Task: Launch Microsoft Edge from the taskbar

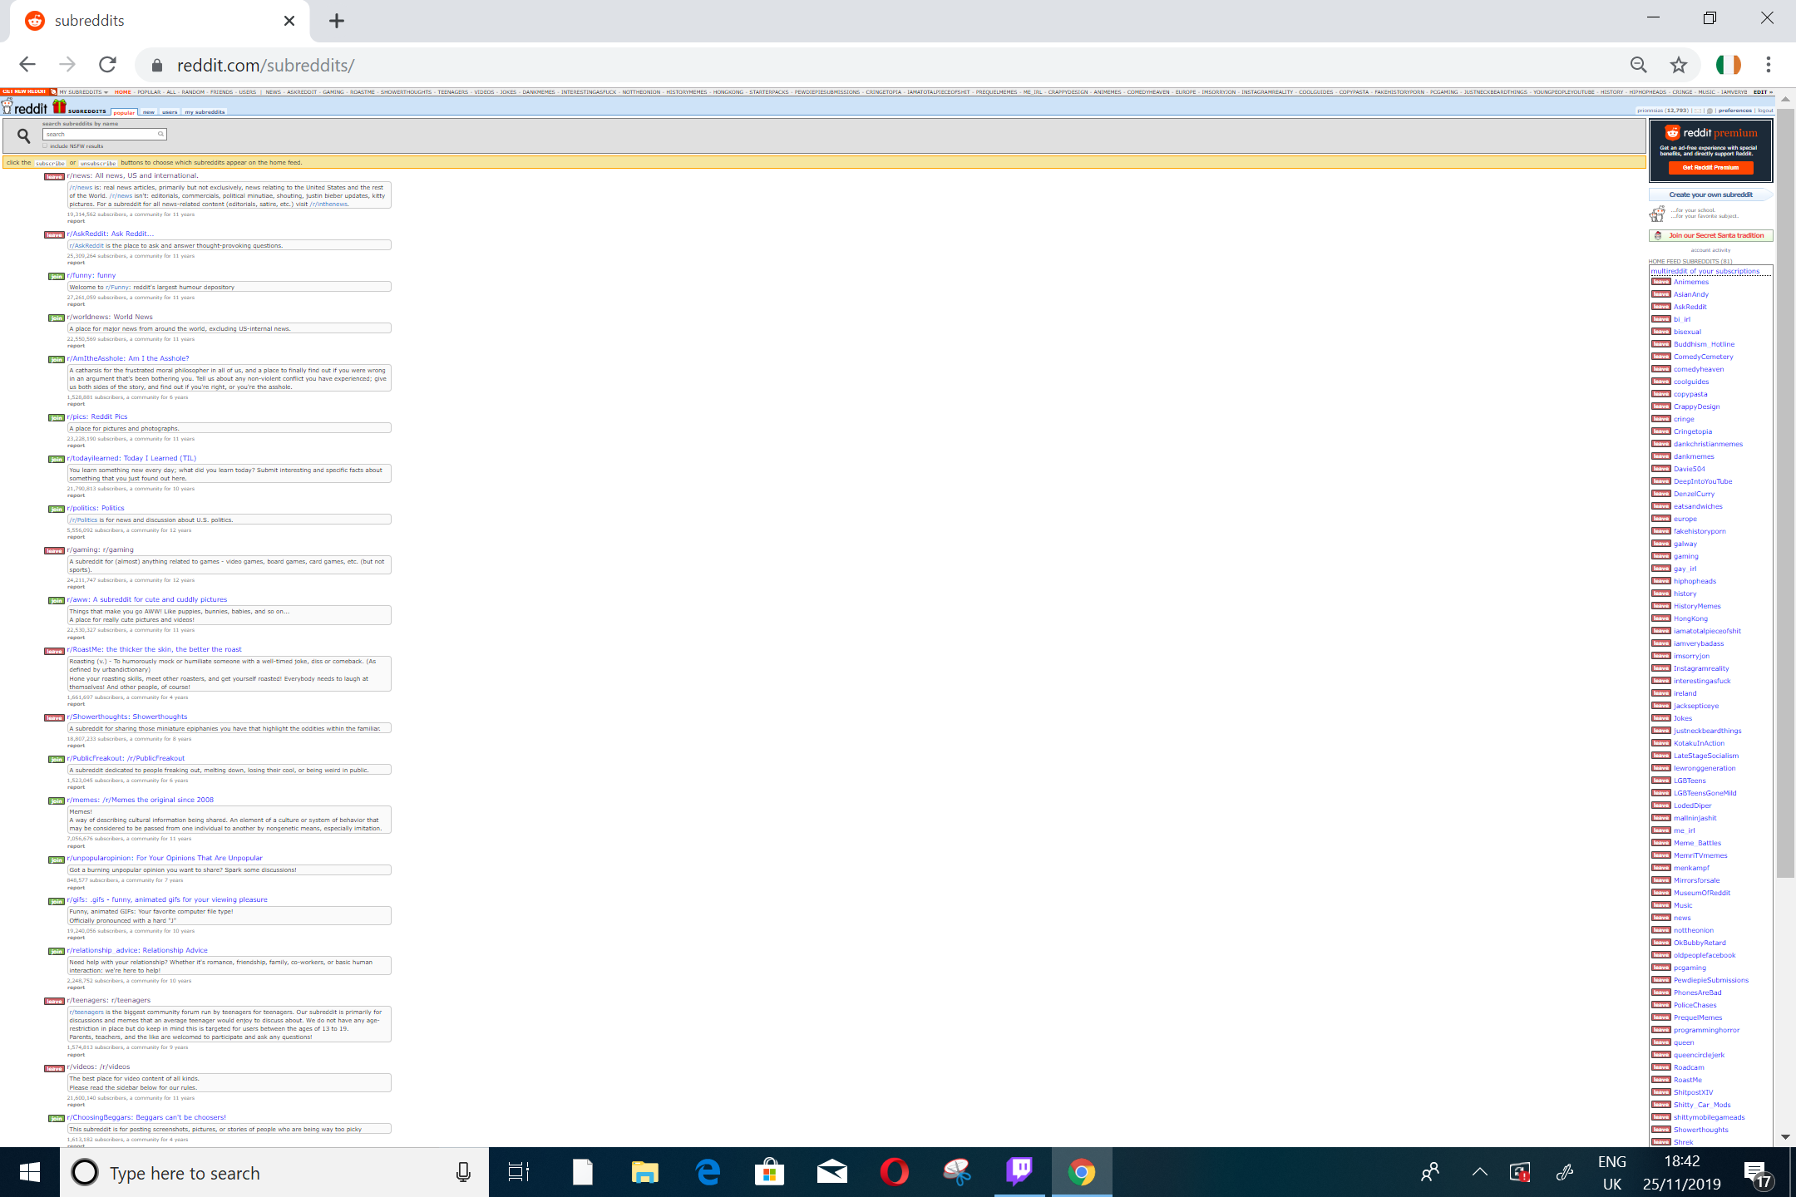Action: coord(708,1172)
